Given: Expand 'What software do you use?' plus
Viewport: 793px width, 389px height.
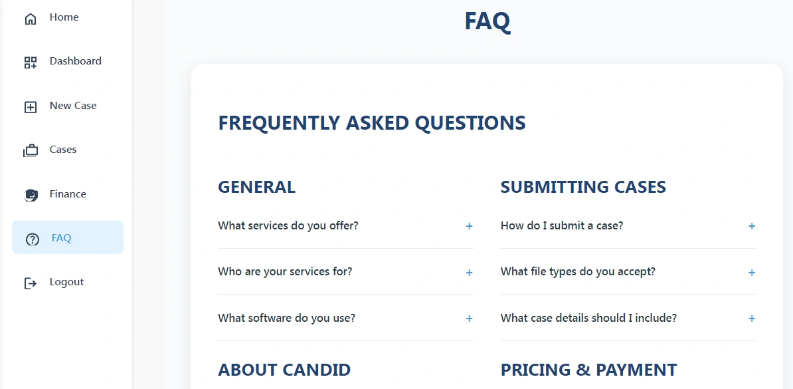Looking at the screenshot, I should (x=469, y=319).
